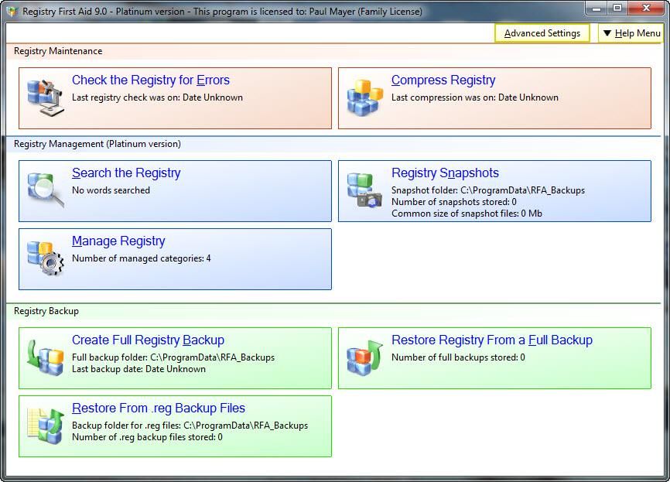Open Advanced Settings
The width and height of the screenshot is (670, 482).
coord(542,33)
